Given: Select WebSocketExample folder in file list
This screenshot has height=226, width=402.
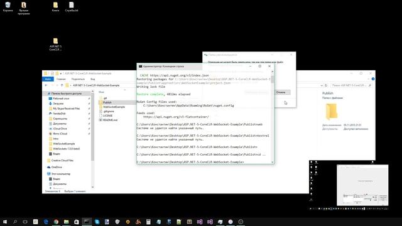Looking at the screenshot, I should (x=114, y=107).
